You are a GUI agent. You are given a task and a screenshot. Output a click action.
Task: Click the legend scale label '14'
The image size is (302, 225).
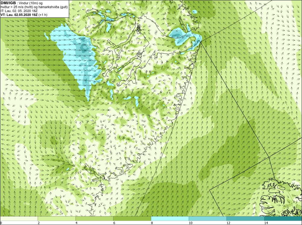point(266,223)
